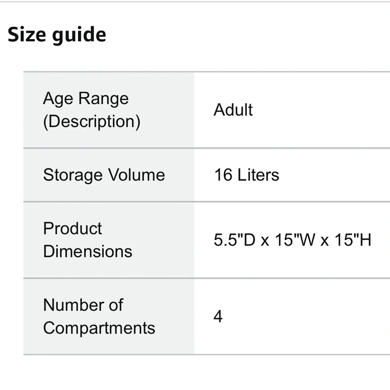Click the compartments value 4
Image resolution: width=390 pixels, height=390 pixels.
[x=218, y=316]
